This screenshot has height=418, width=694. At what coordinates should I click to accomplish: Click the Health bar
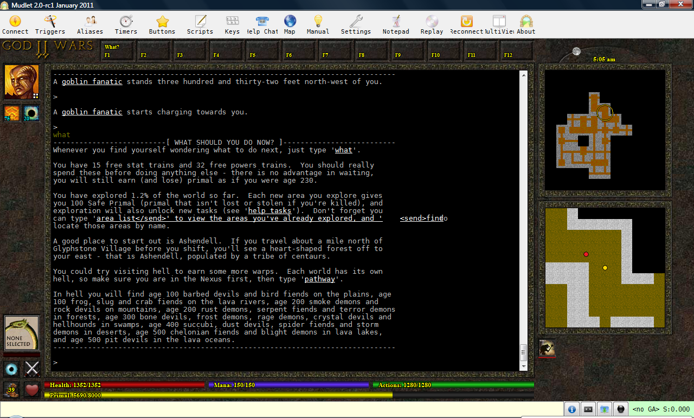(x=125, y=385)
